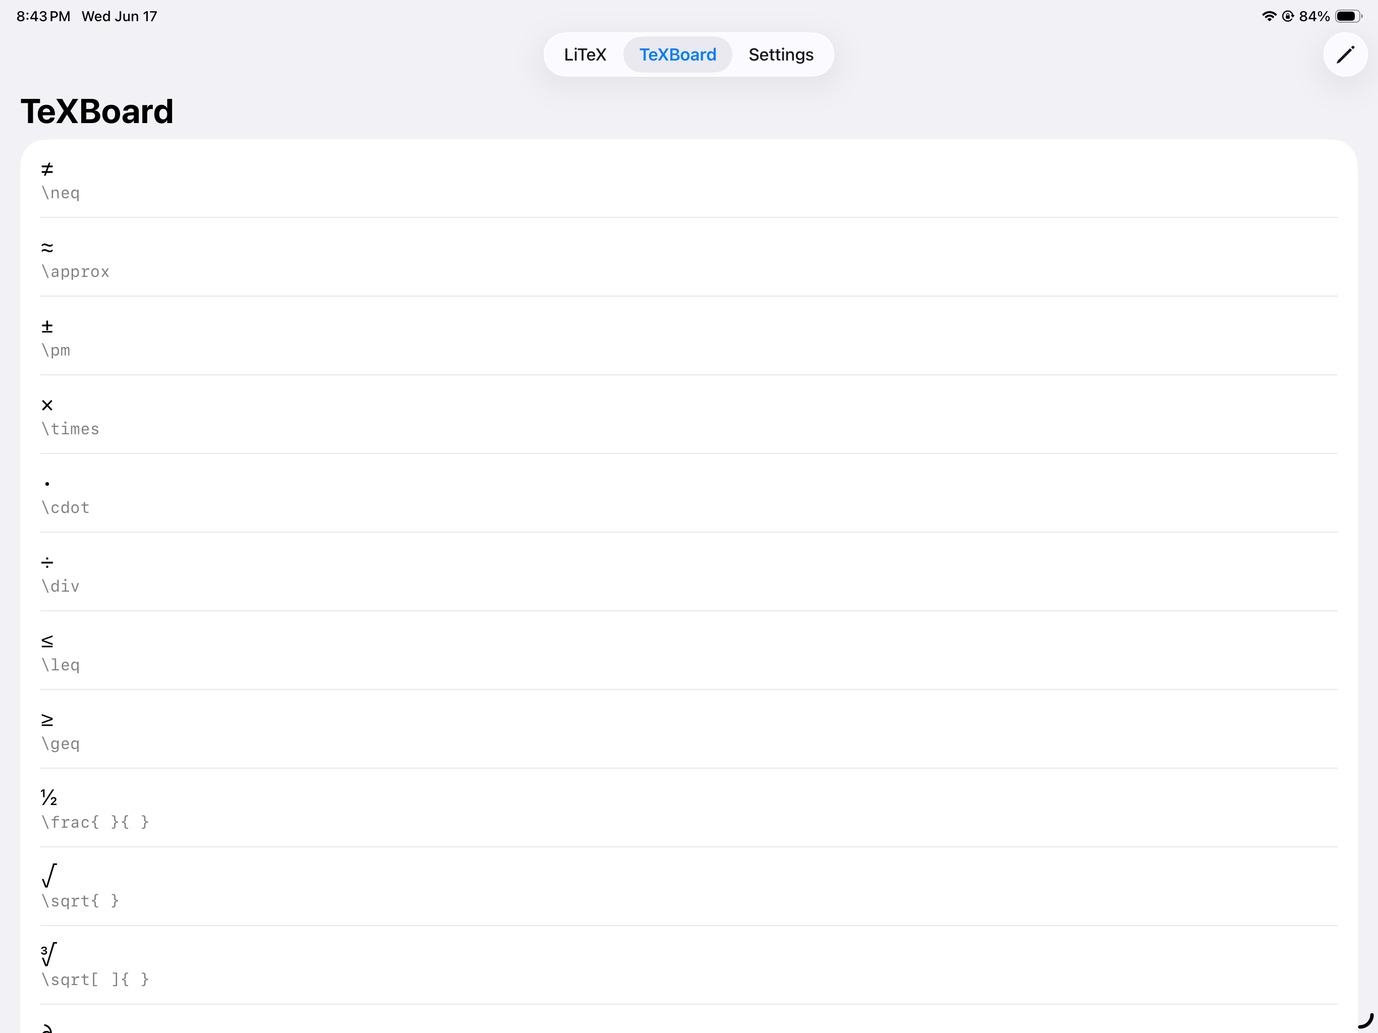Tap the ≥ greater-or-equal symbol
This screenshot has width=1378, height=1033.
(47, 720)
